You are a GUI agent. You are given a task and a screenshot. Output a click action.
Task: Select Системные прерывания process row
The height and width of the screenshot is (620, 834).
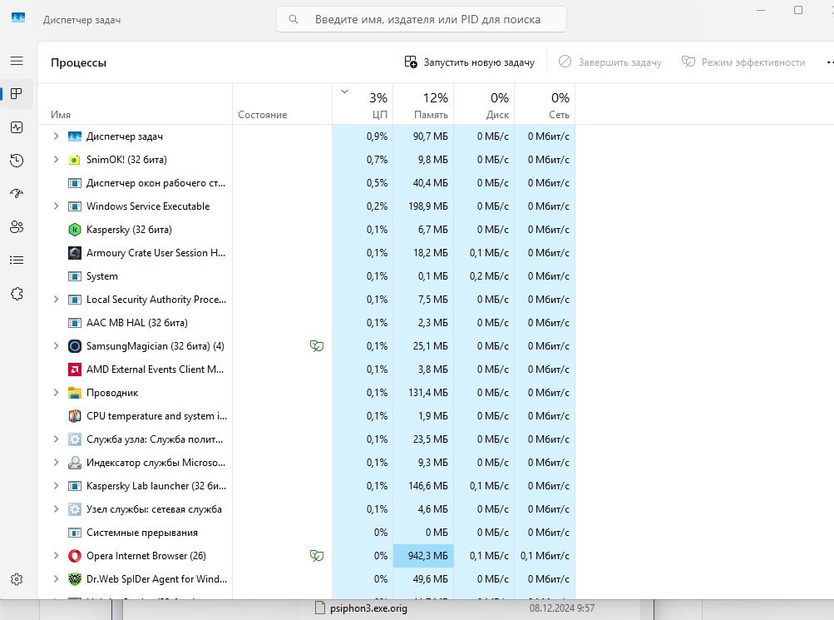click(306, 532)
